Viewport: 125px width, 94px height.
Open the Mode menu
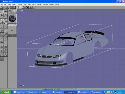(9, 4)
